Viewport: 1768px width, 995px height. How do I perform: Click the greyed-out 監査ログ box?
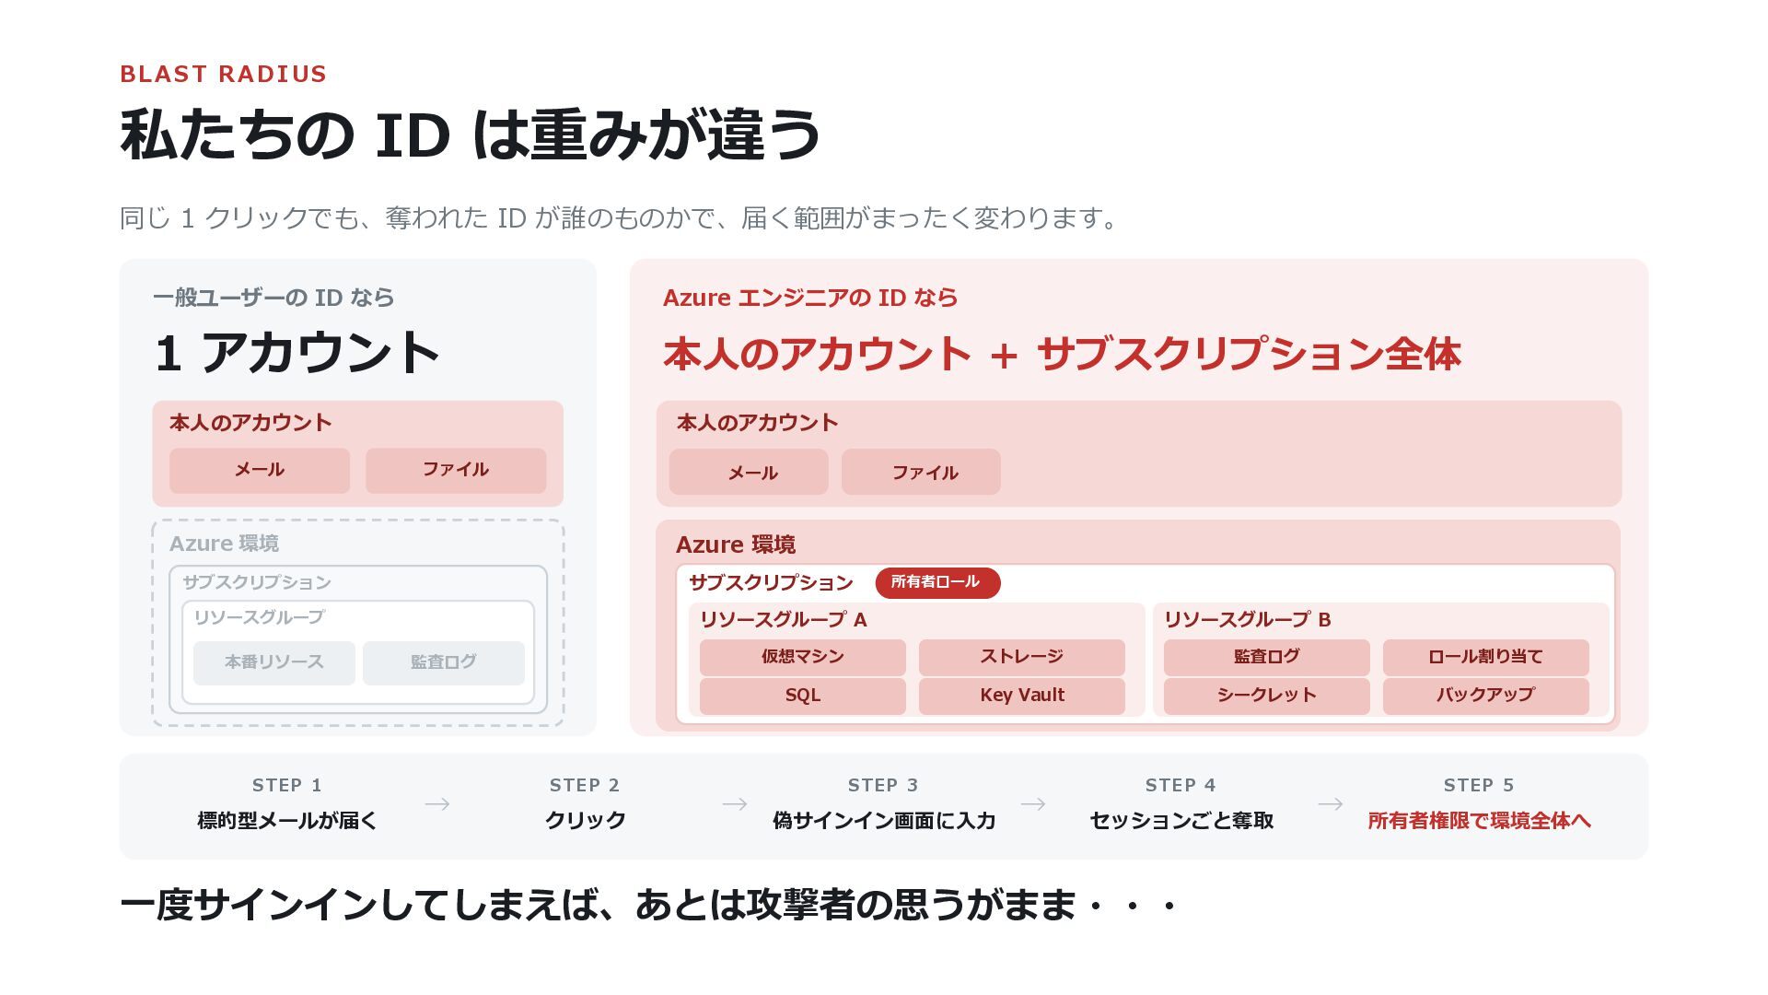tap(444, 662)
